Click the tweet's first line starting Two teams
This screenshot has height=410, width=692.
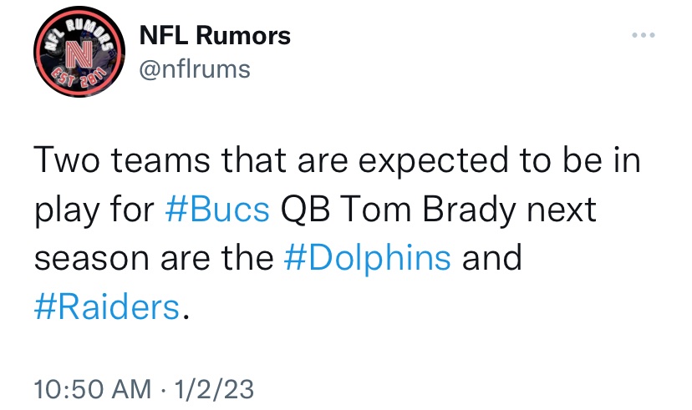coord(337,161)
